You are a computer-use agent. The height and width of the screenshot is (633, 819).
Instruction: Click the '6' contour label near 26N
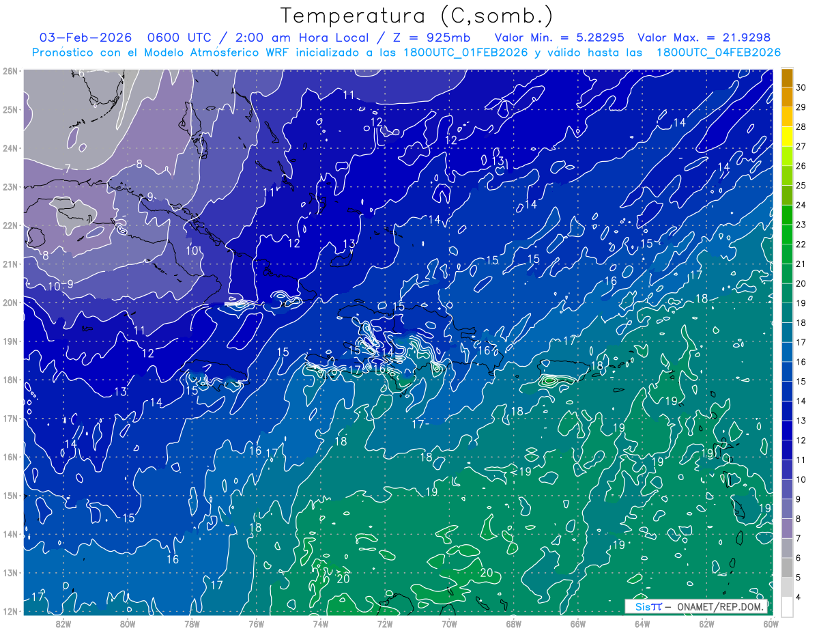pos(81,74)
